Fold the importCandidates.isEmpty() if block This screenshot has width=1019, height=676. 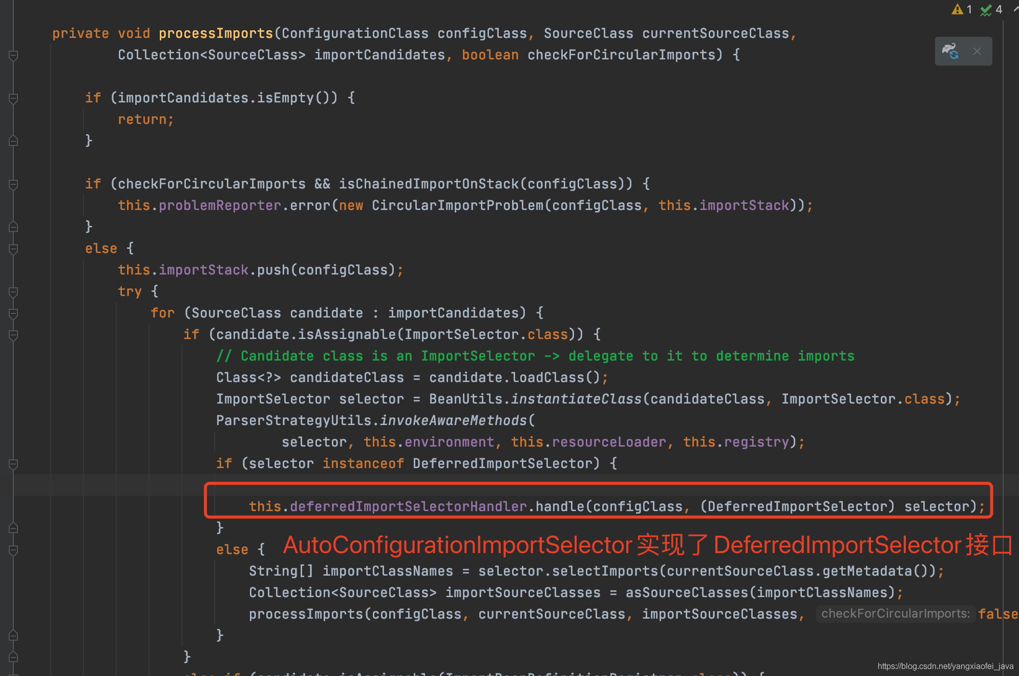click(x=14, y=98)
